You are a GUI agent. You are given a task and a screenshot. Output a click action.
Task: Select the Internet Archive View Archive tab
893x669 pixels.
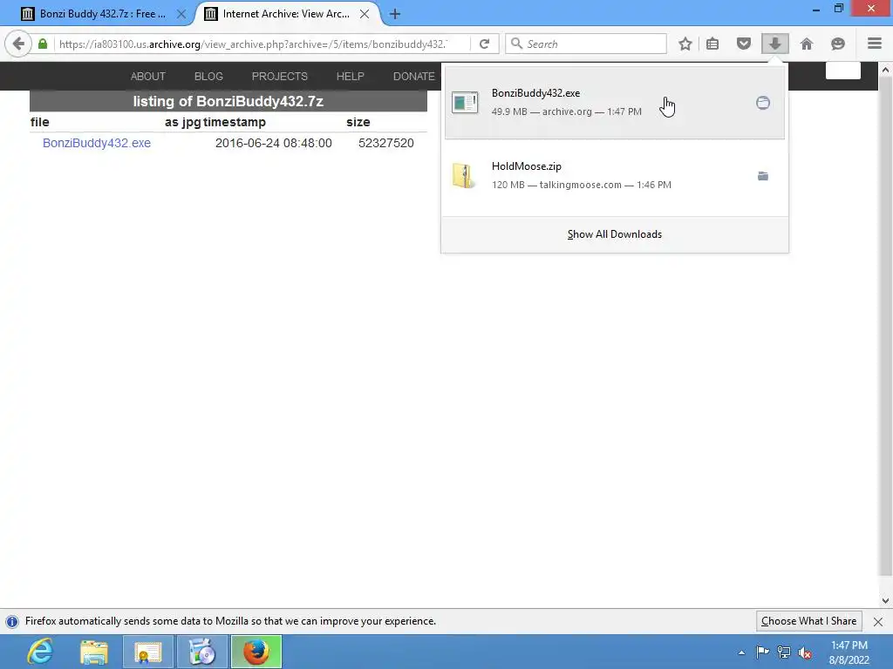287,14
